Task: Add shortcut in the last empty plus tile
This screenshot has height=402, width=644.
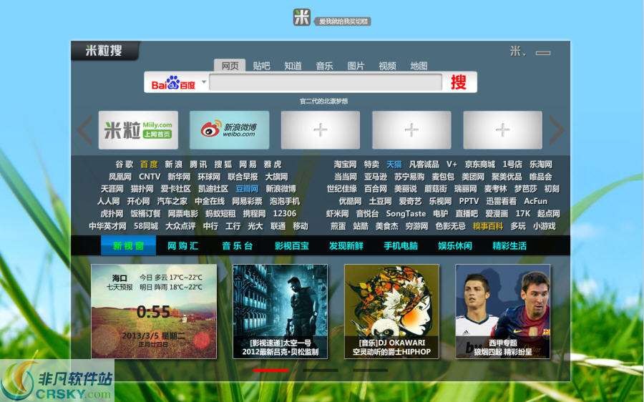Action: (503, 129)
